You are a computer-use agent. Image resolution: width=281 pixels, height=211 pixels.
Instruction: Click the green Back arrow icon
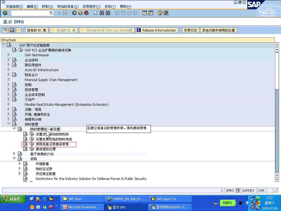pos(74,13)
